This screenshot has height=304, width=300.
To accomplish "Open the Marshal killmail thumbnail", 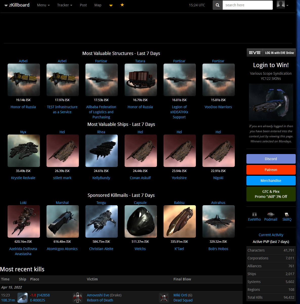I will (x=63, y=221).
